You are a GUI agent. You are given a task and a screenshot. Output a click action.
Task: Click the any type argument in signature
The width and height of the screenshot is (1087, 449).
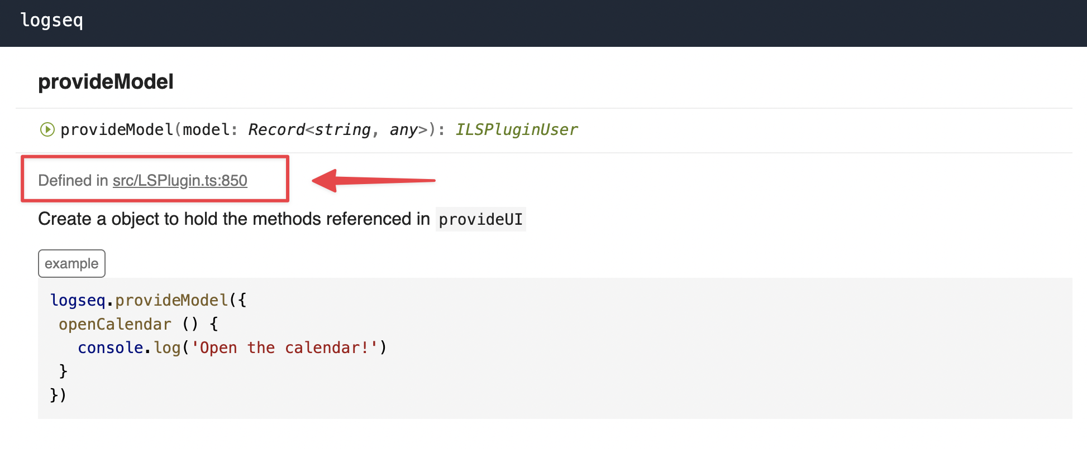403,130
